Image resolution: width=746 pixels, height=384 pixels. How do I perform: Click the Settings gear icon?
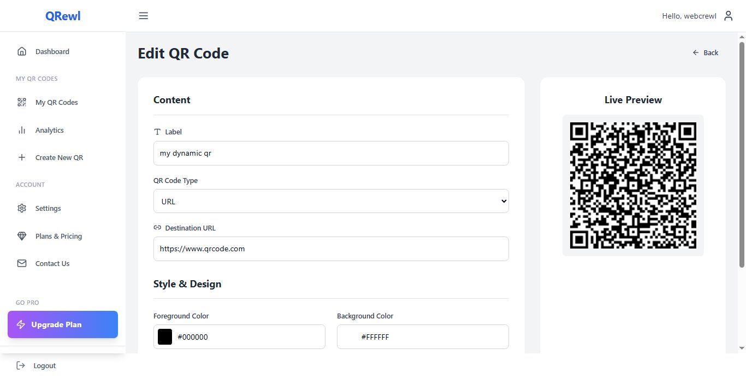pyautogui.click(x=22, y=208)
